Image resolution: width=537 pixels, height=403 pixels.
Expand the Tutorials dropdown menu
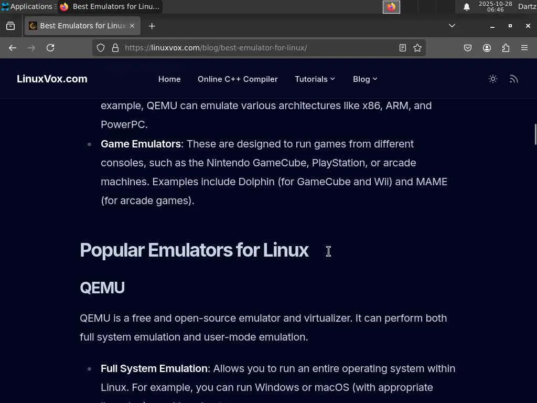[315, 79]
